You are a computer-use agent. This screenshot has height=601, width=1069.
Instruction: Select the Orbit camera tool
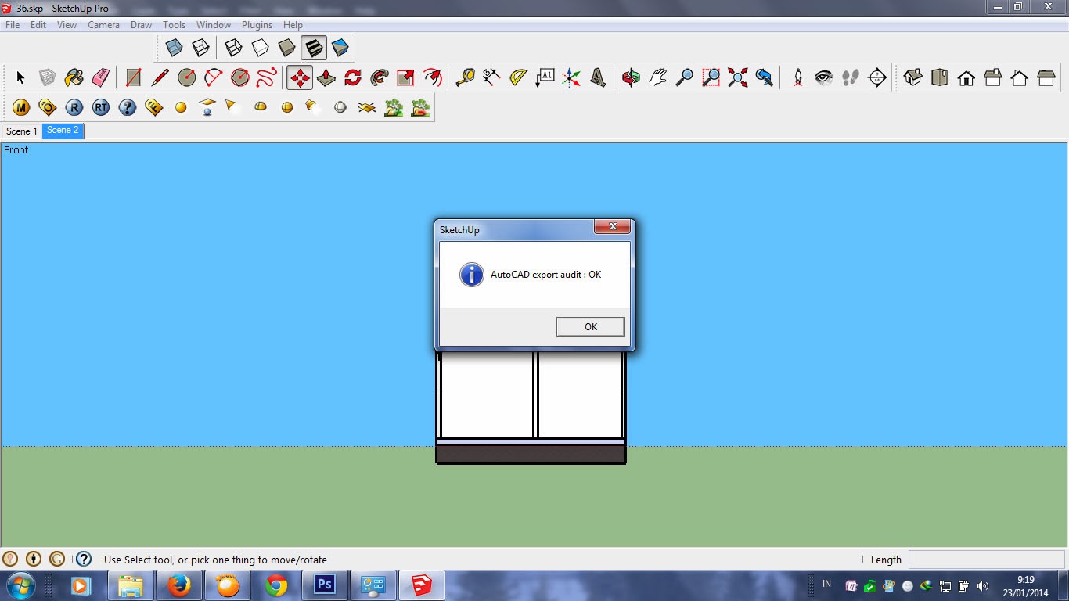coord(631,77)
